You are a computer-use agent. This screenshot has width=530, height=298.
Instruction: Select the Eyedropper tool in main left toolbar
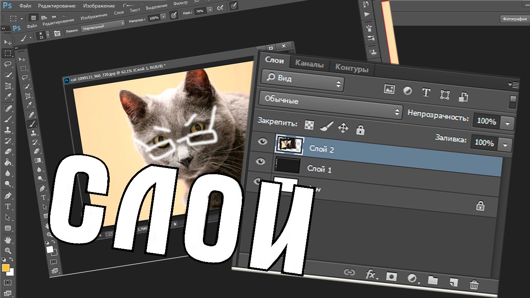pyautogui.click(x=7, y=97)
